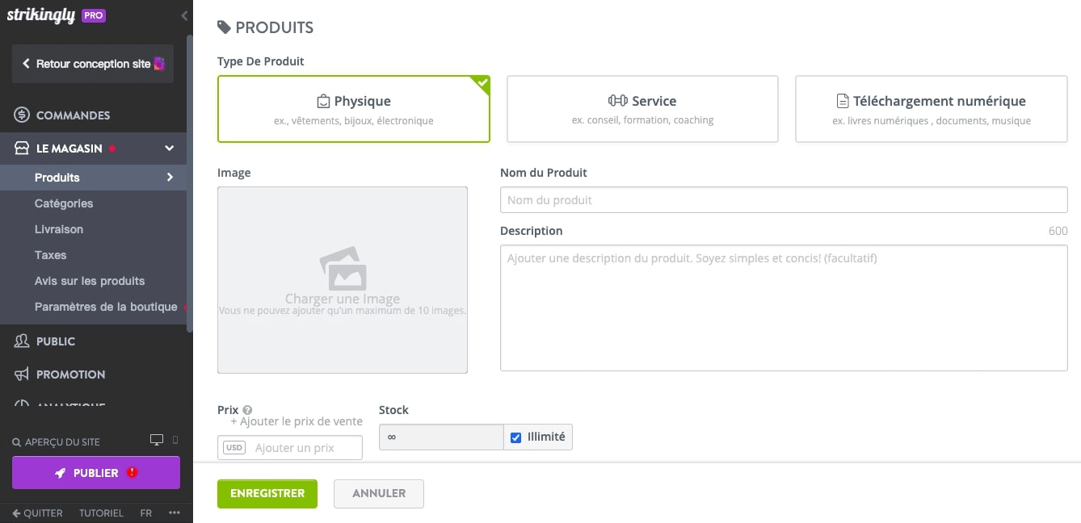The height and width of the screenshot is (523, 1081).
Task: Switch to mobile preview icon
Action: (x=175, y=440)
